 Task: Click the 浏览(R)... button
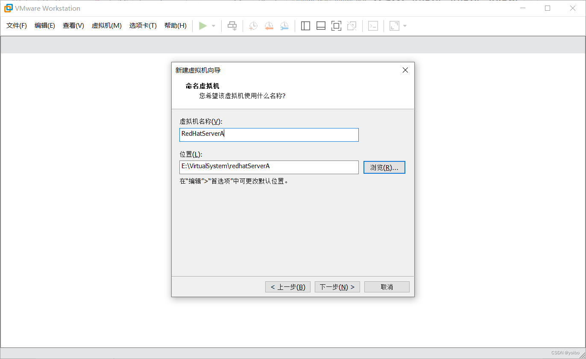pyautogui.click(x=384, y=167)
